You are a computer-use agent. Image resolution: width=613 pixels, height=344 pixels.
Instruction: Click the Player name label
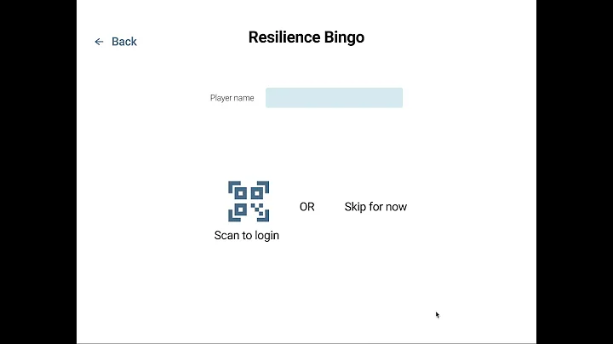pos(232,98)
